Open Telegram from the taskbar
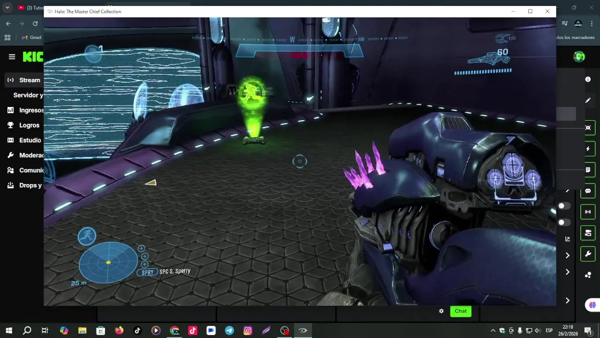The height and width of the screenshot is (338, 600). click(230, 330)
